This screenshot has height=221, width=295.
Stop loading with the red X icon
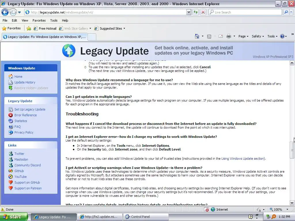tap(203, 12)
